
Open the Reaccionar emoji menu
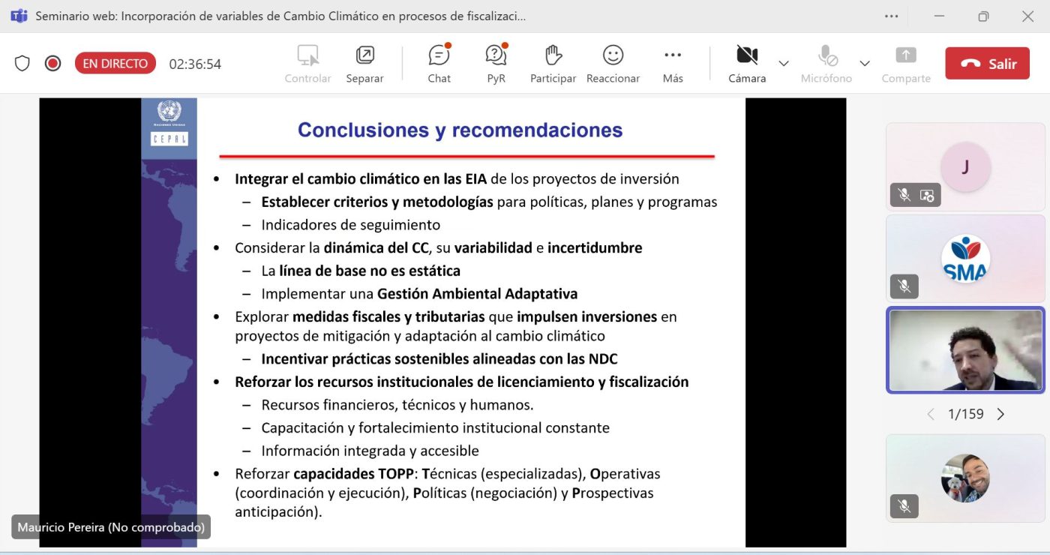(x=613, y=63)
